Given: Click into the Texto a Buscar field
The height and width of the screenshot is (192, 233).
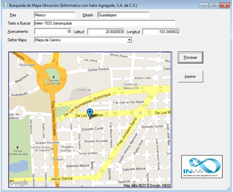Looking at the screenshot, I should [104, 23].
